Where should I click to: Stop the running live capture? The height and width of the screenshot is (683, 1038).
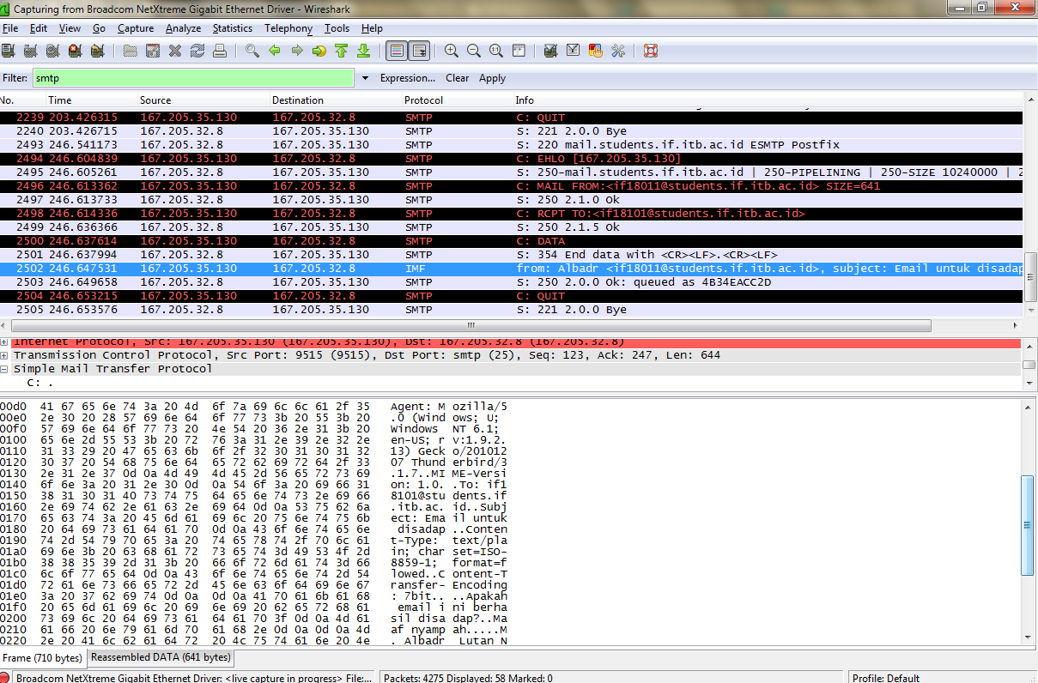click(75, 51)
